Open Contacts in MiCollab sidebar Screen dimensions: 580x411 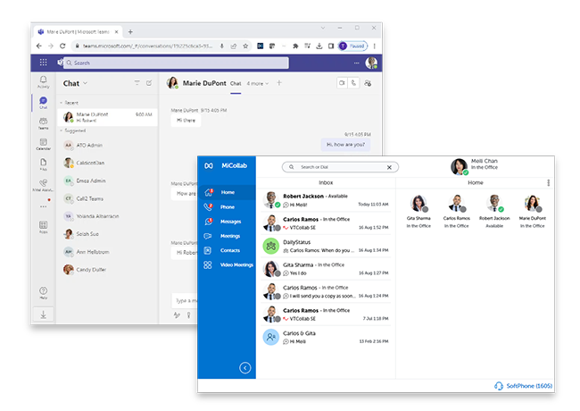click(x=227, y=250)
